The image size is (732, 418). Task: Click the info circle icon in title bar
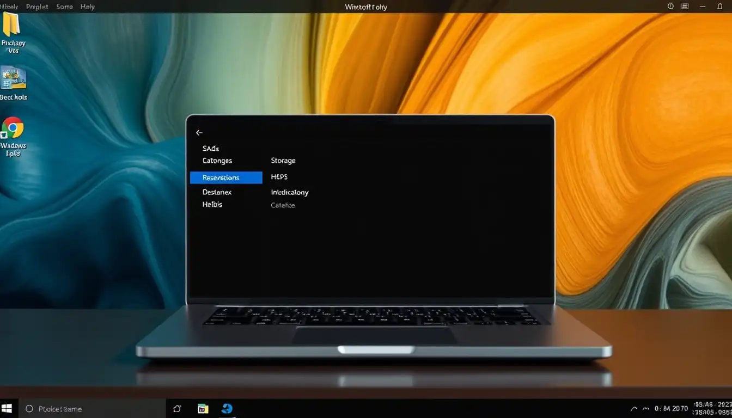670,7
